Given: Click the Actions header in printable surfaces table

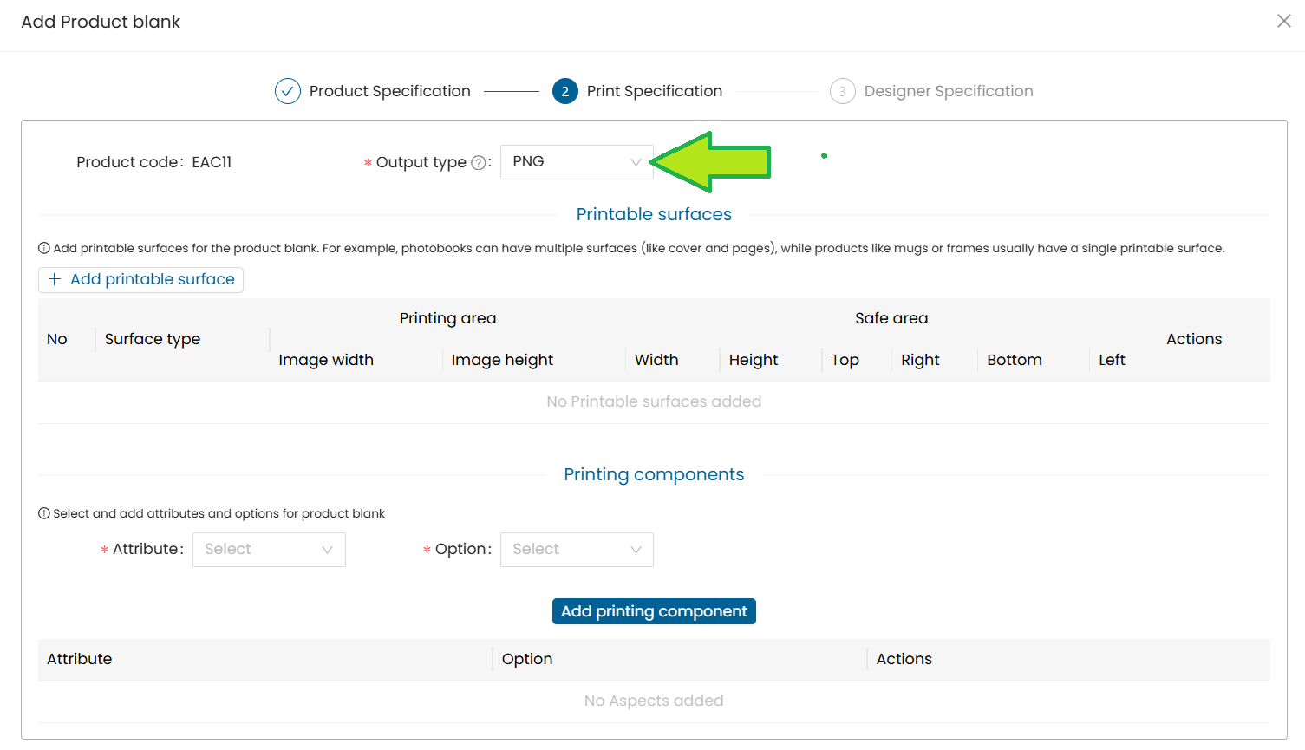Looking at the screenshot, I should [1193, 339].
